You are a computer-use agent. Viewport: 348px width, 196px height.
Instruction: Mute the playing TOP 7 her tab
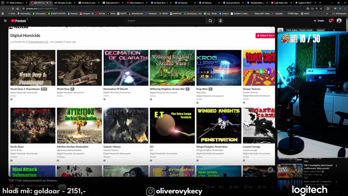[x=47, y=3]
